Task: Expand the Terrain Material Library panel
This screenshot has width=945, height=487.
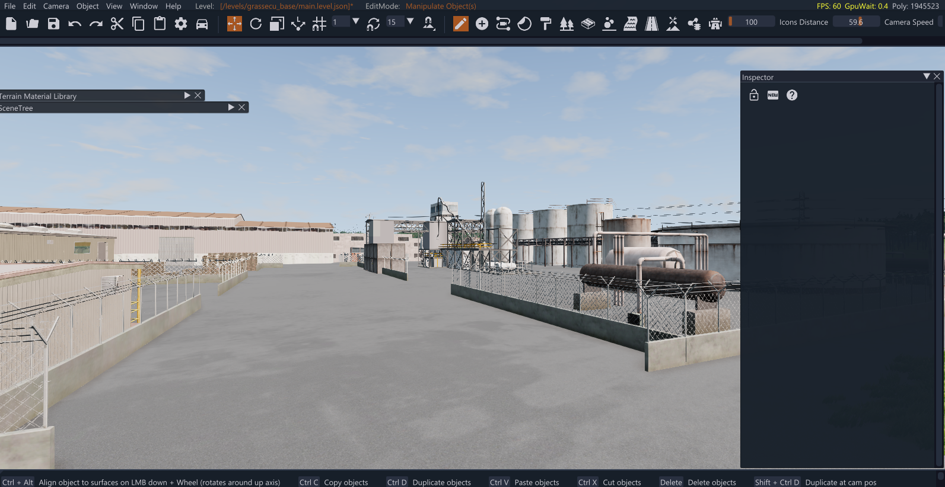Action: tap(187, 95)
